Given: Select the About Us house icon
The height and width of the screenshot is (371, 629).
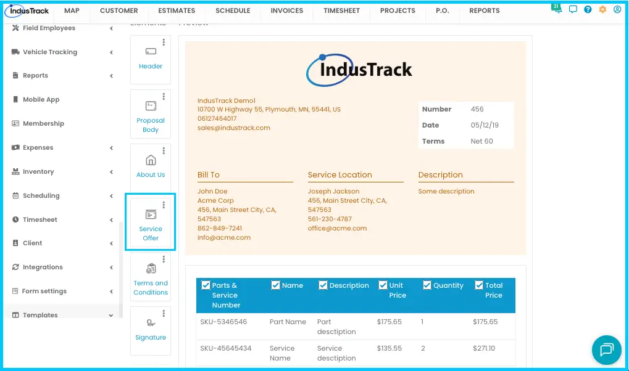Looking at the screenshot, I should point(151,160).
